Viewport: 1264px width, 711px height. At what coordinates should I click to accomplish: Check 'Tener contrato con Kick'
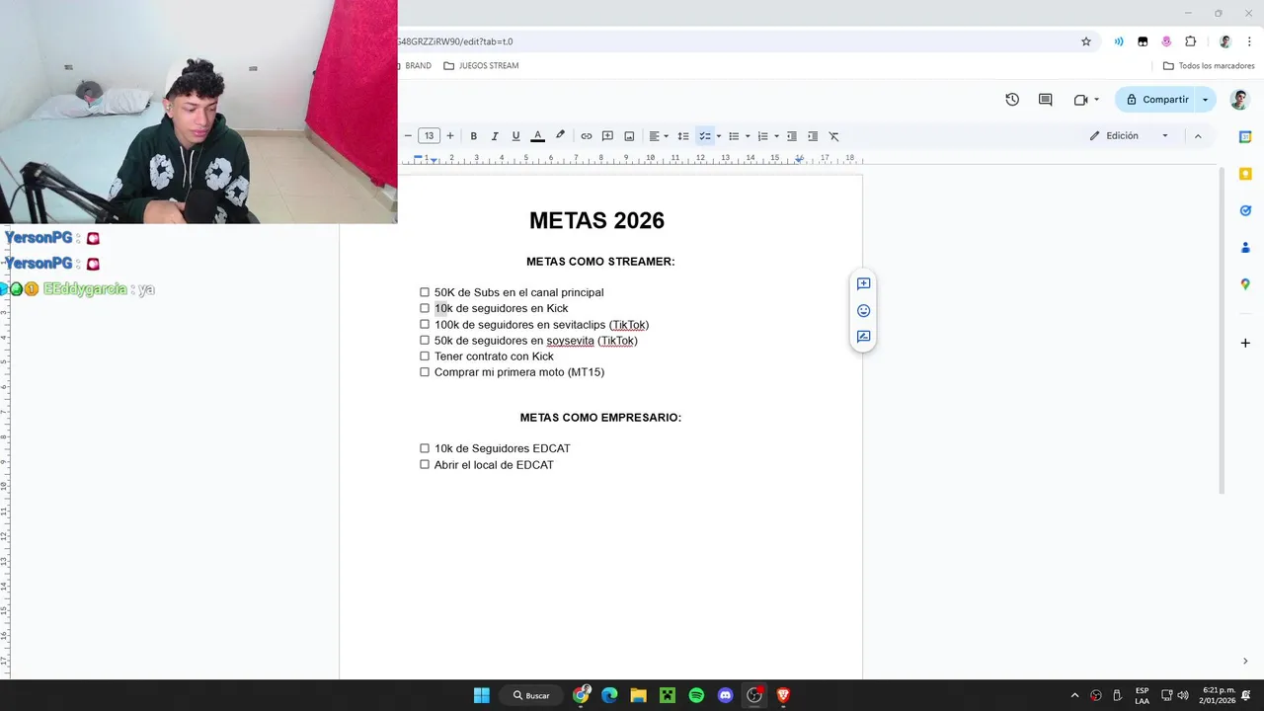click(425, 356)
